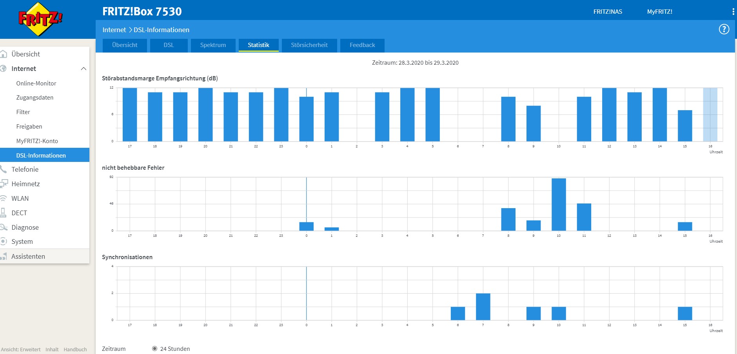Open Handbuch footer link
The image size is (737, 354).
tap(75, 349)
